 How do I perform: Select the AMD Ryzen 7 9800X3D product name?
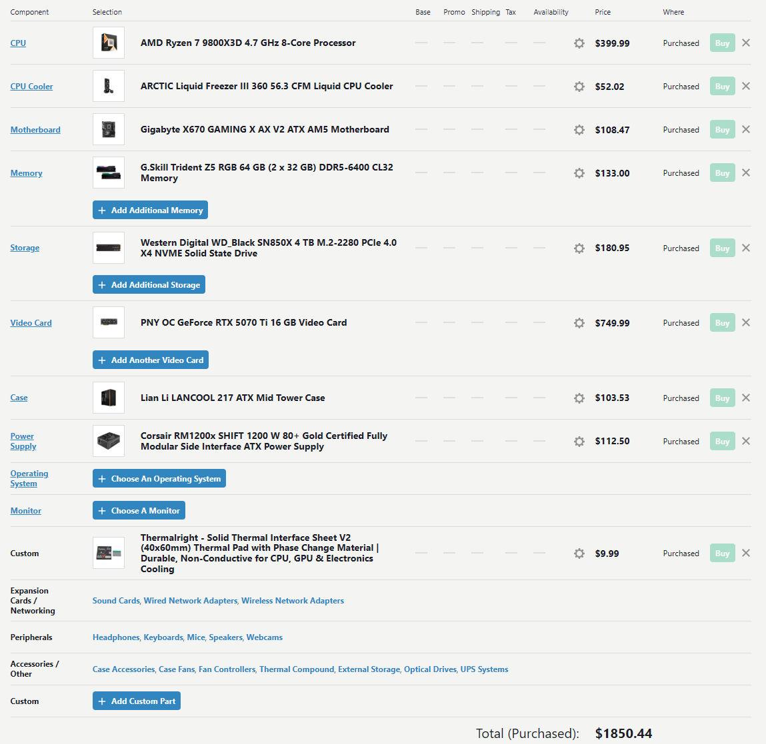pos(248,43)
